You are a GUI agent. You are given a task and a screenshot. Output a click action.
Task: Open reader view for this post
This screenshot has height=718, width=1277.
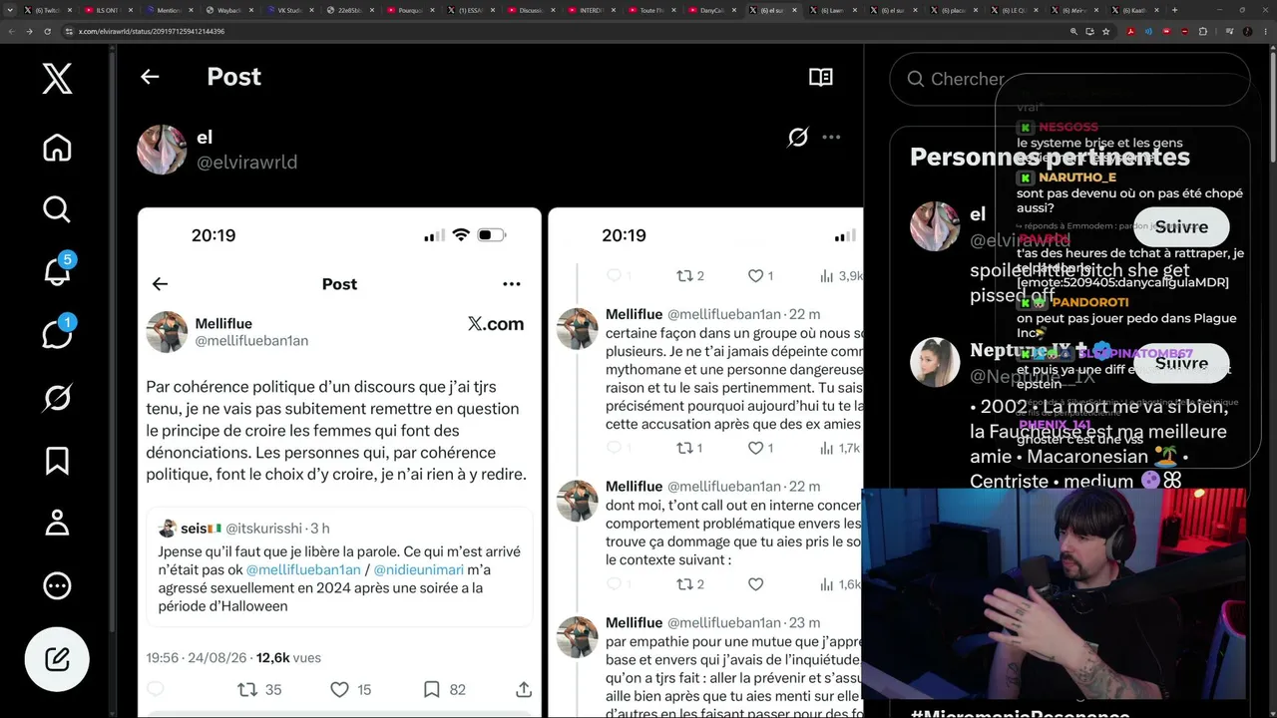[821, 77]
